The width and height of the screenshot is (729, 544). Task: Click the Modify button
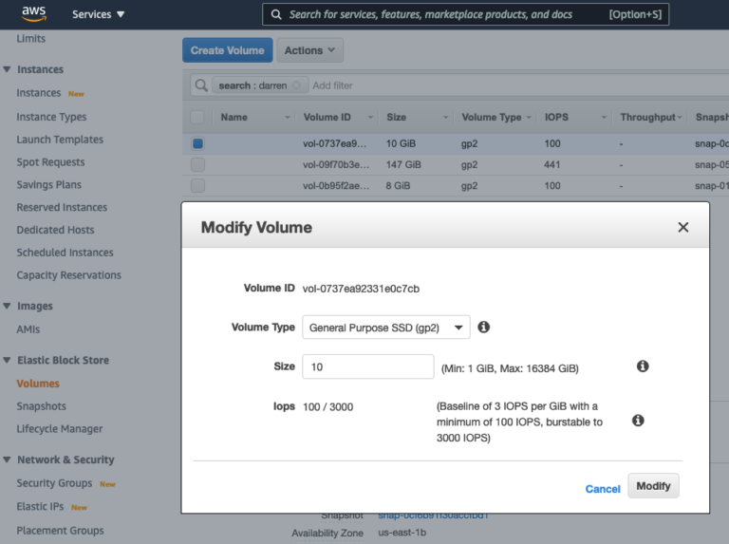click(653, 486)
